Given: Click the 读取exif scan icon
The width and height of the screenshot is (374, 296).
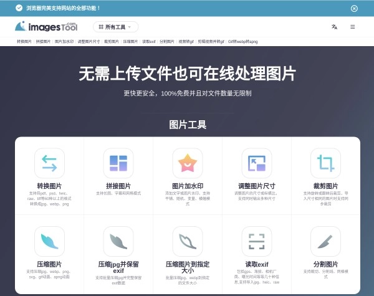Looking at the screenshot, I should pyautogui.click(x=257, y=241).
